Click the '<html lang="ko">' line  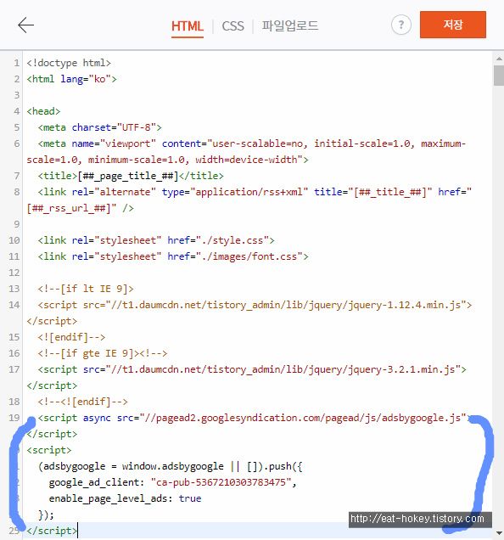click(71, 79)
